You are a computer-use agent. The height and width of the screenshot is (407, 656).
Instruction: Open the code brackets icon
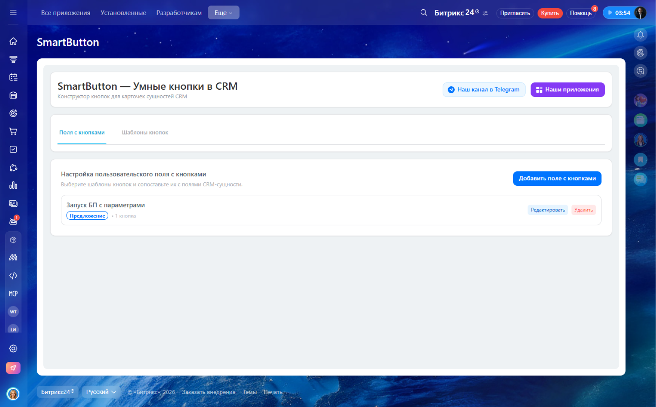pos(13,275)
